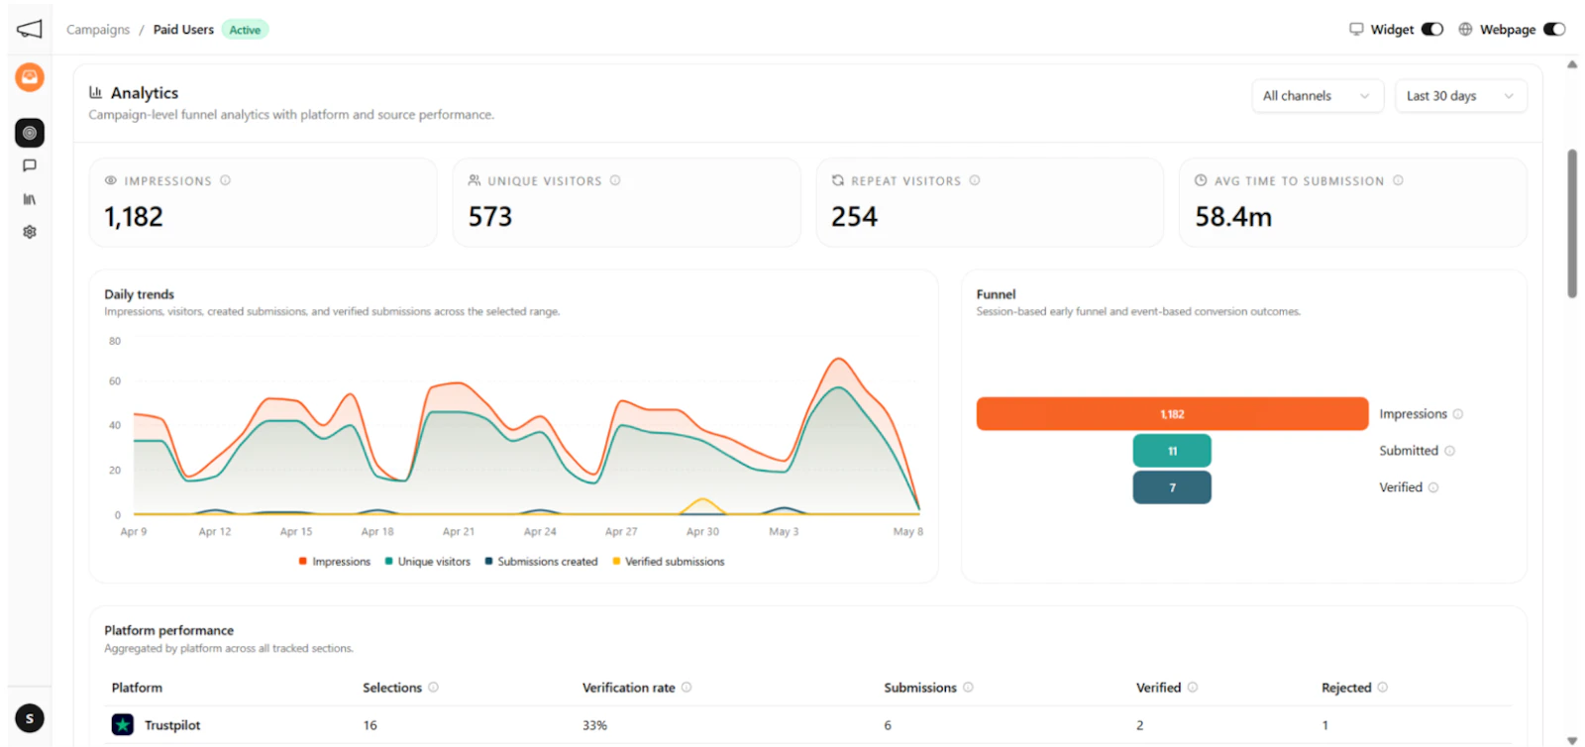Click info icon on Avg Time to Submission card
The height and width of the screenshot is (747, 1585).
pyautogui.click(x=1398, y=180)
